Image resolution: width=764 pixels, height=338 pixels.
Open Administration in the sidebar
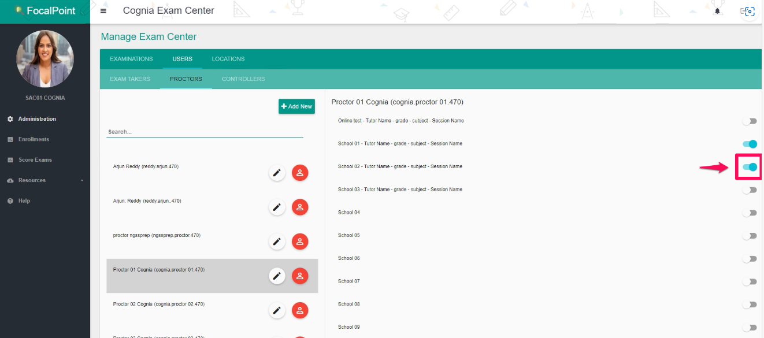[37, 119]
